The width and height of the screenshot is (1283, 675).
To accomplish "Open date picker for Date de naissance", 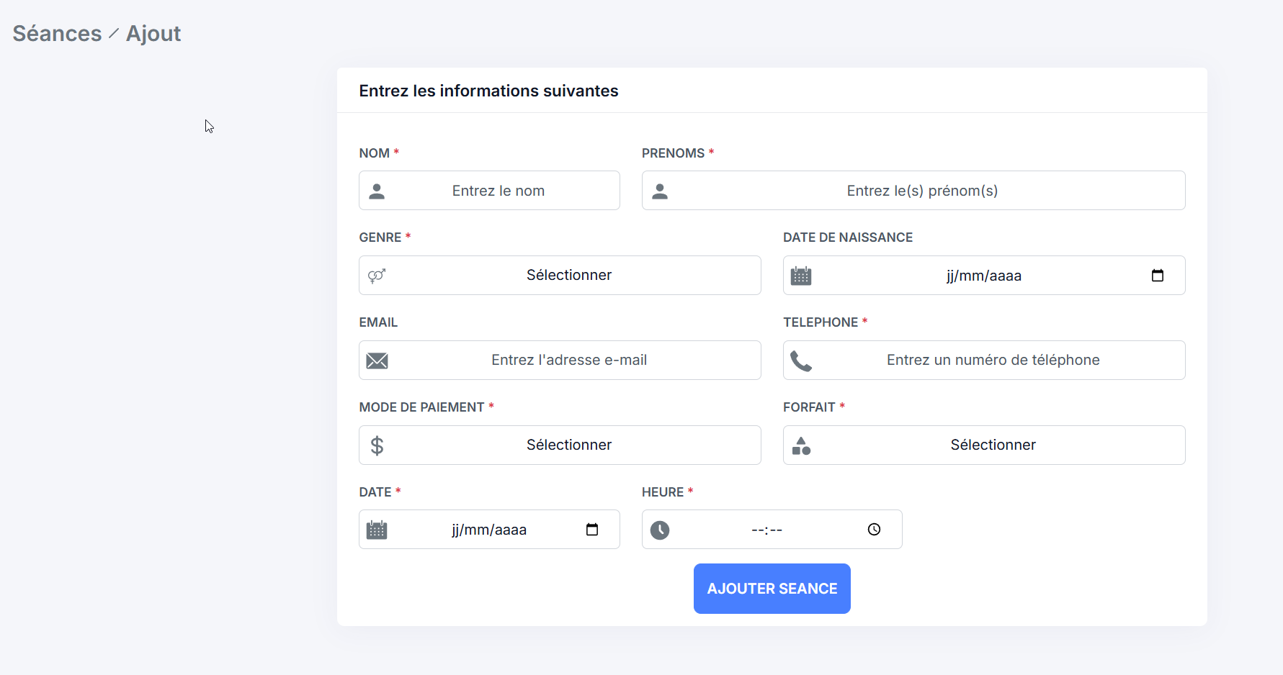I will pos(1158,276).
